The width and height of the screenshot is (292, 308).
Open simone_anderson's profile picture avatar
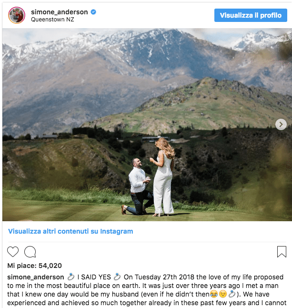(17, 15)
